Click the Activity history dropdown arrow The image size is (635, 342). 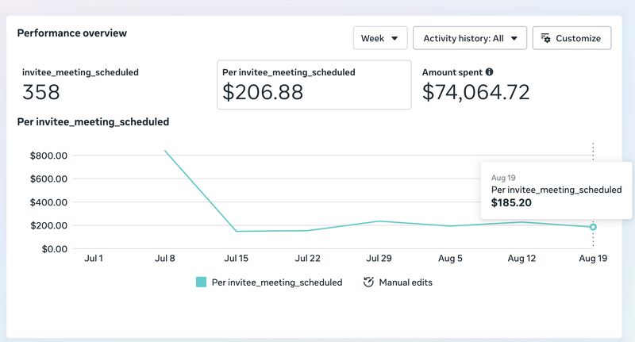click(514, 38)
